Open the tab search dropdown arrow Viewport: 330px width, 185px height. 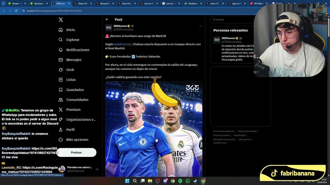point(3,4)
